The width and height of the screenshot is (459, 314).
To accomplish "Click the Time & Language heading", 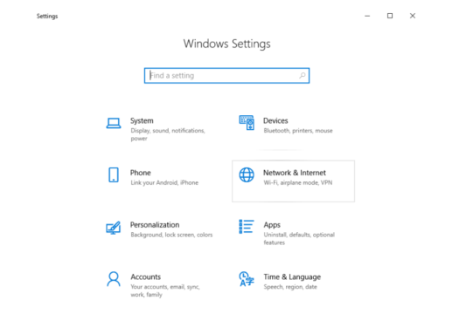I will tap(292, 276).
